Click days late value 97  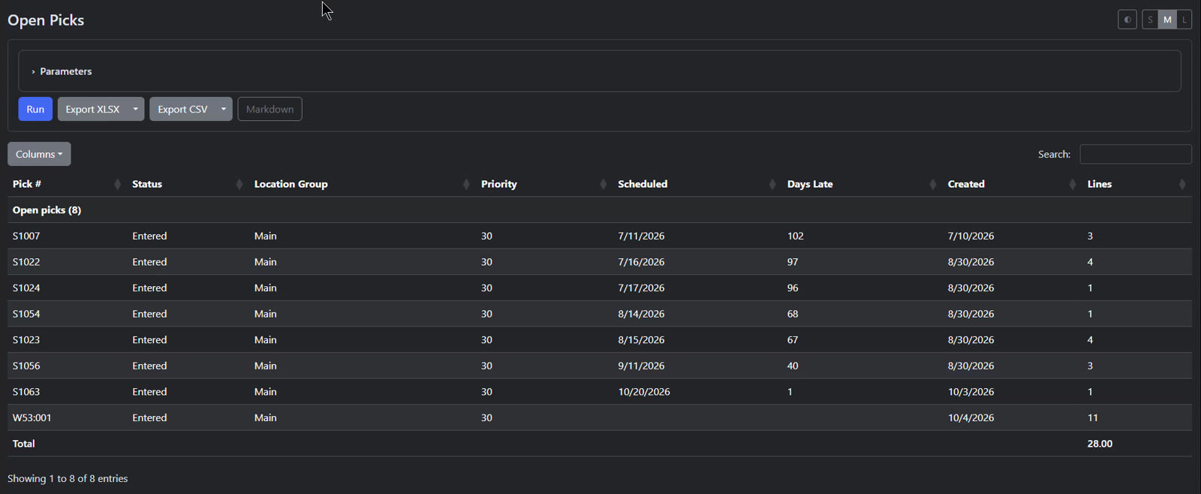click(793, 262)
